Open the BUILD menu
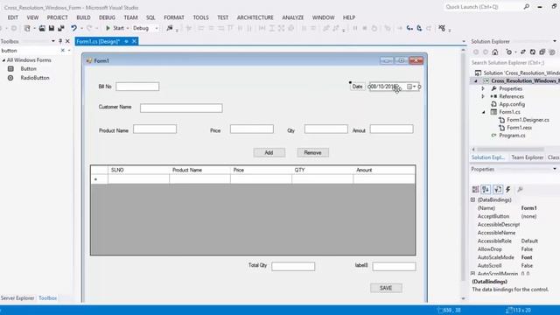This screenshot has width=560, height=315. pyautogui.click(x=84, y=17)
